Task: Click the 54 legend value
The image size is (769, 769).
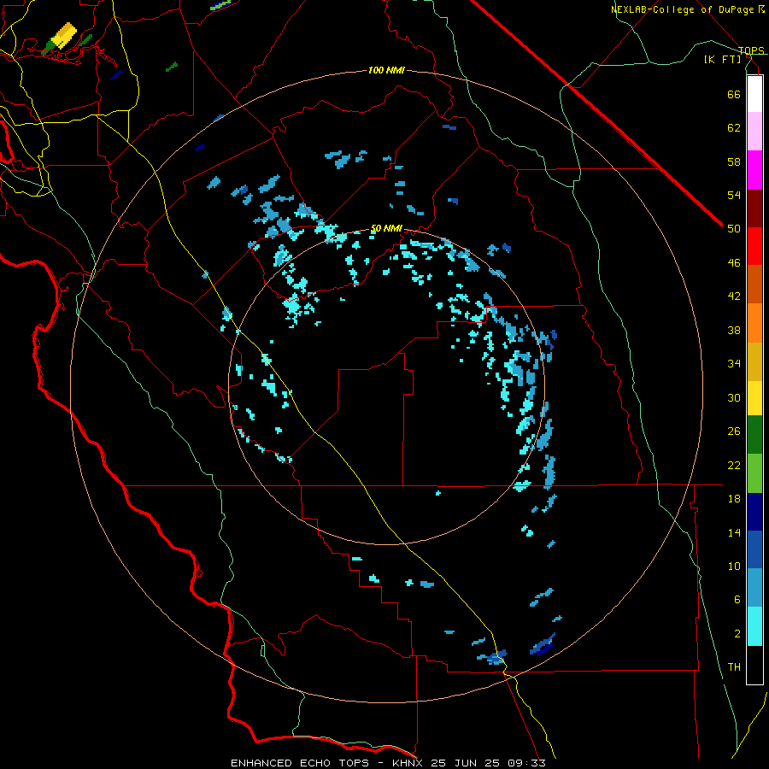Action: pos(734,195)
